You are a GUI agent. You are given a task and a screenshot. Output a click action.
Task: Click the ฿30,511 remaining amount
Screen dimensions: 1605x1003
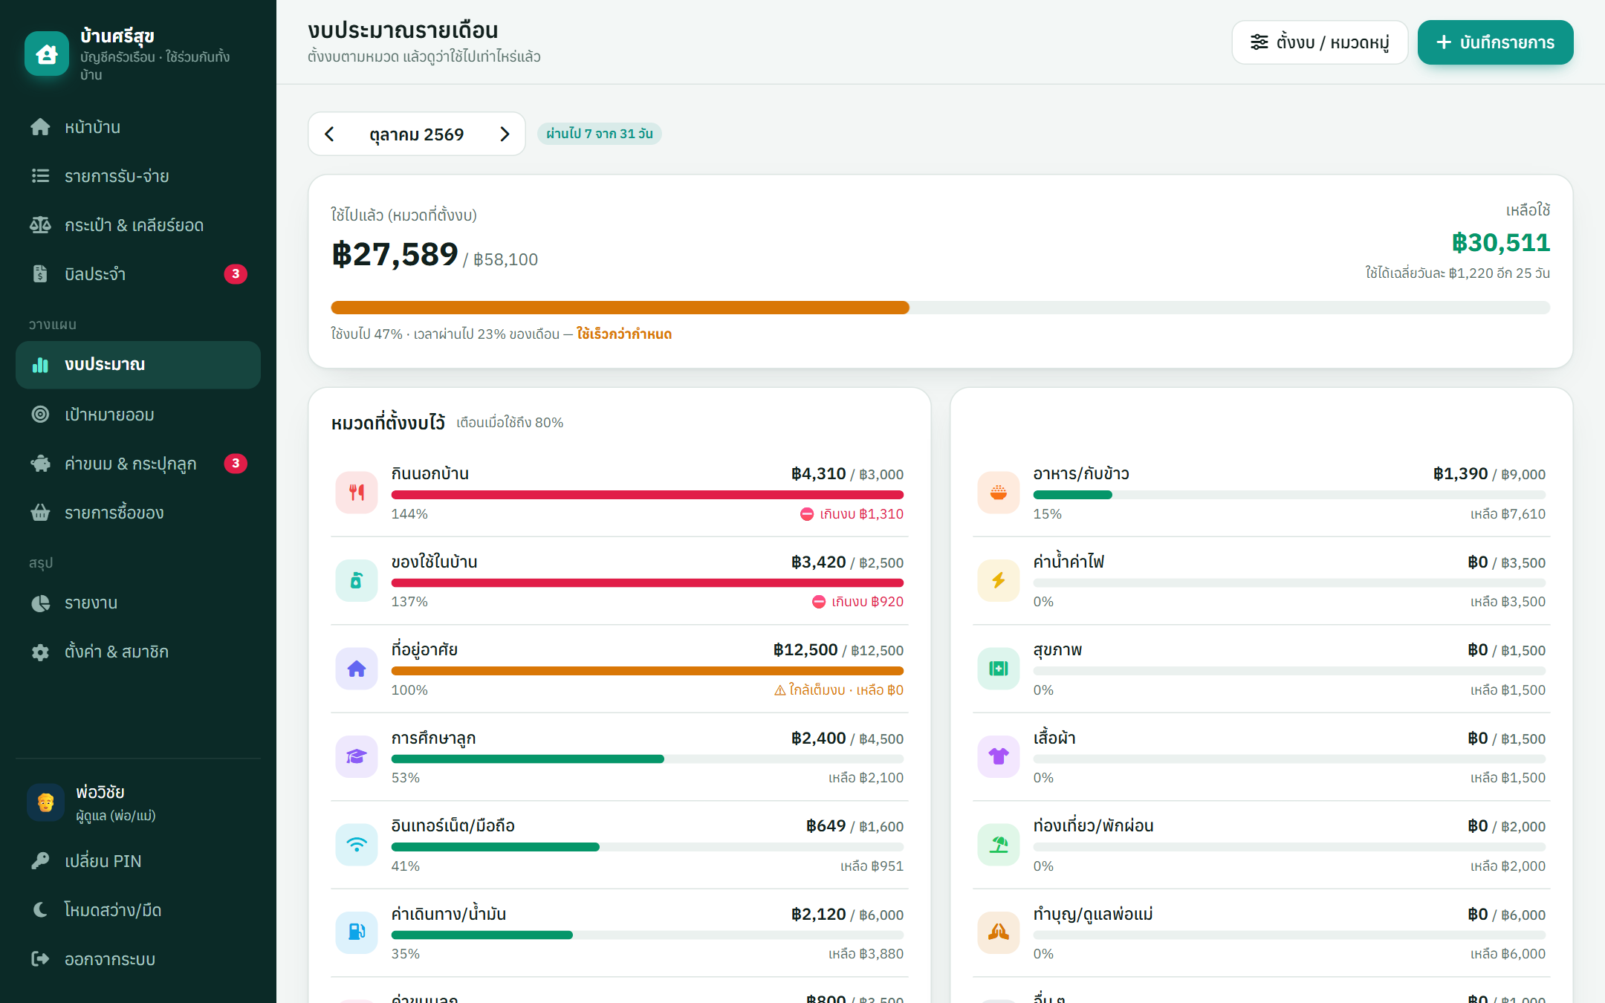coord(1501,243)
